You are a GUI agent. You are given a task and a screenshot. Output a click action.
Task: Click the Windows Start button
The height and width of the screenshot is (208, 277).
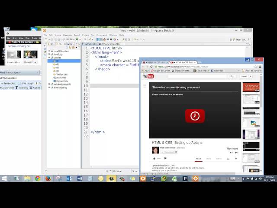pos(4,179)
